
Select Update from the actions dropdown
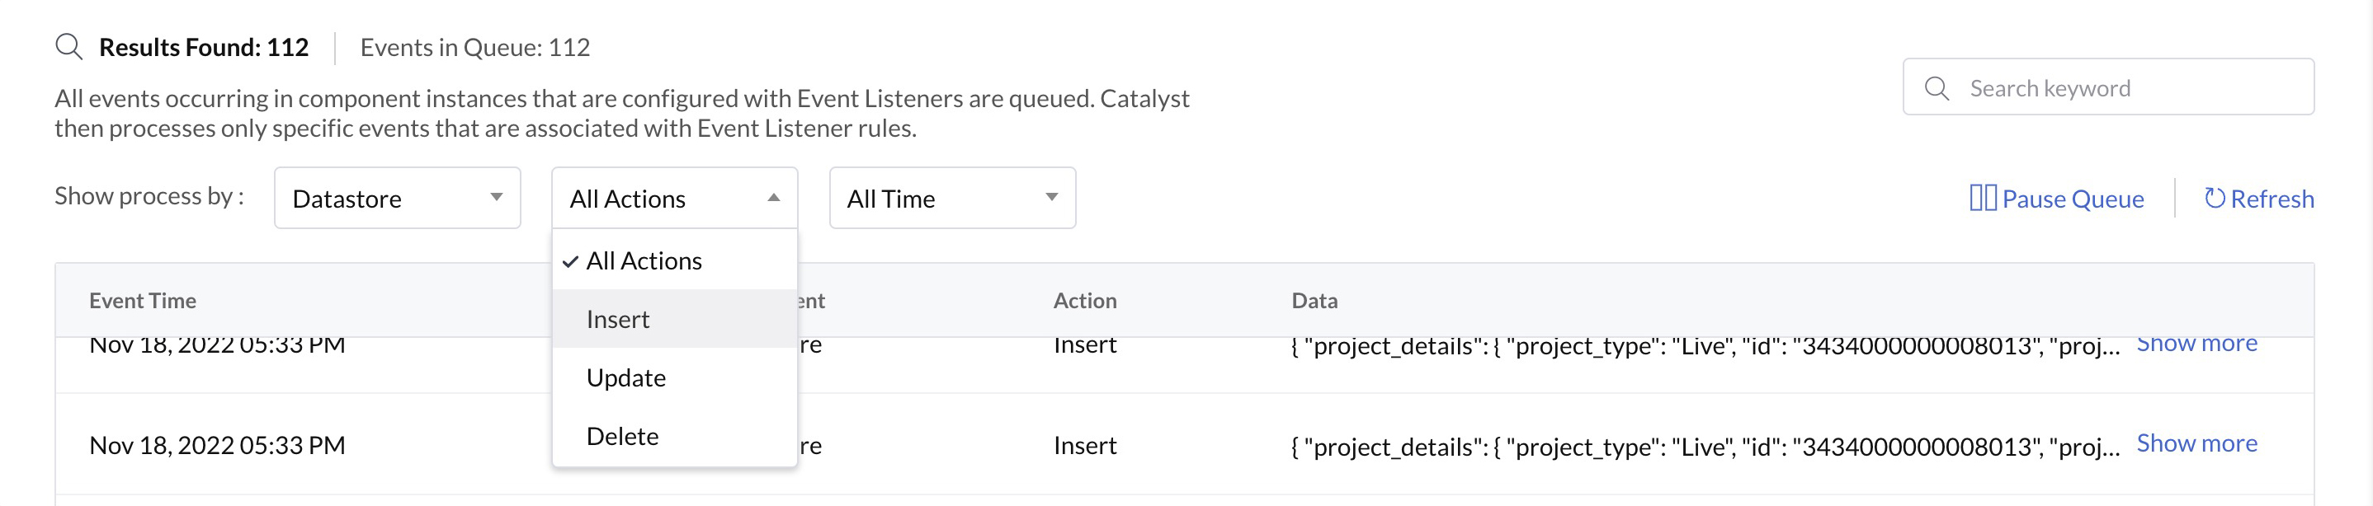point(626,377)
